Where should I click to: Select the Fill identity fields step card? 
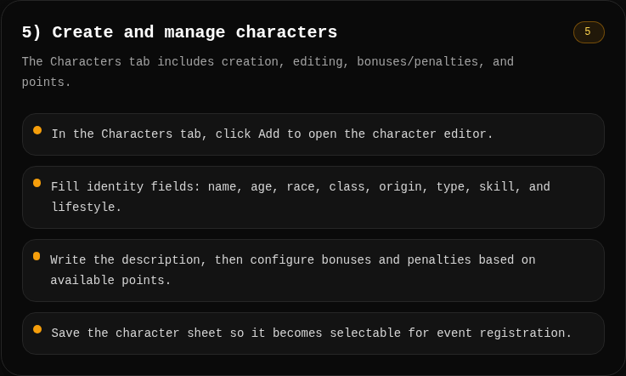[313, 197]
